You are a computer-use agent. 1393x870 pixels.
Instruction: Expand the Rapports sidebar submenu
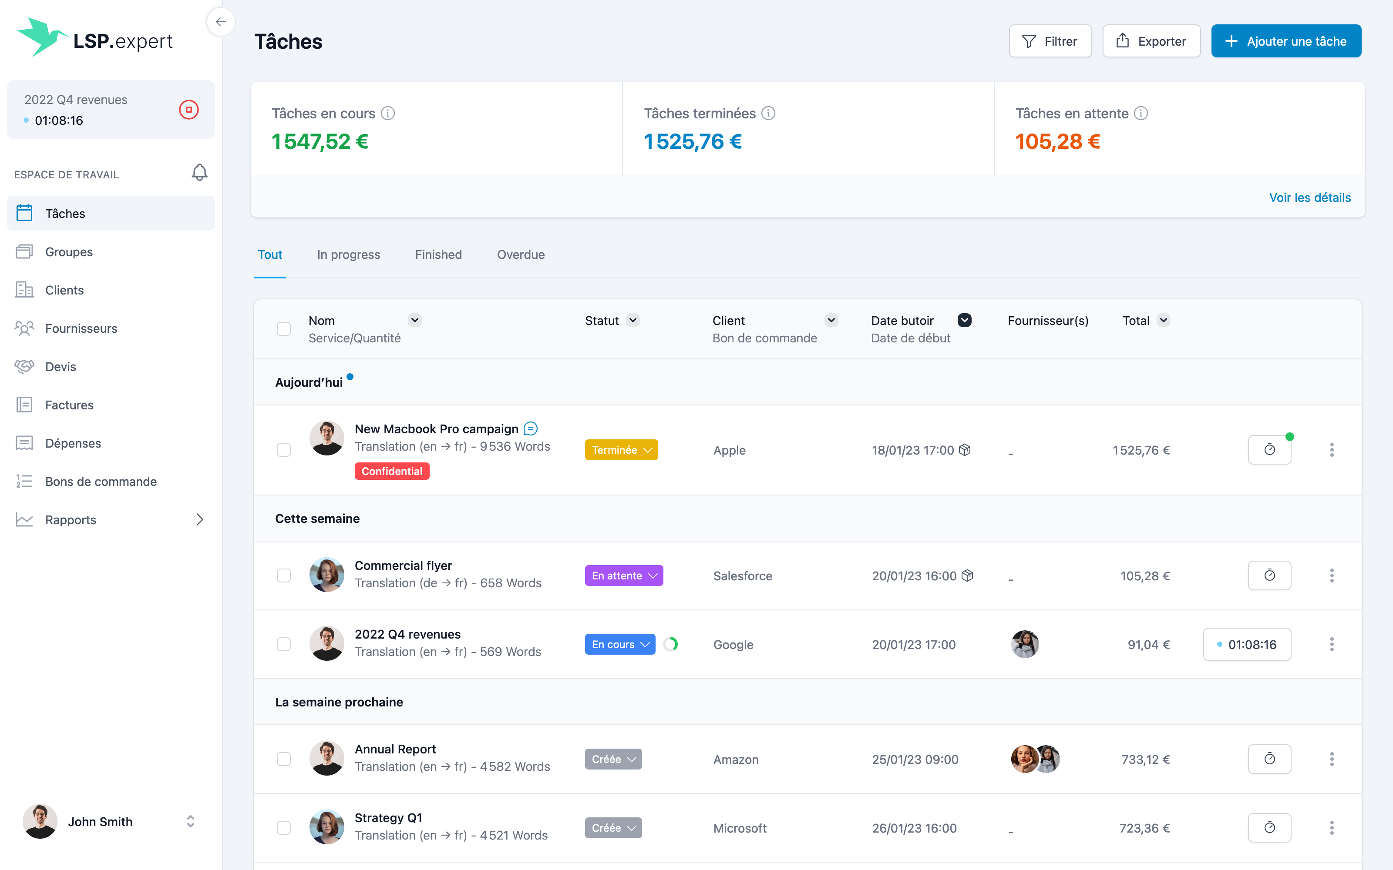199,519
